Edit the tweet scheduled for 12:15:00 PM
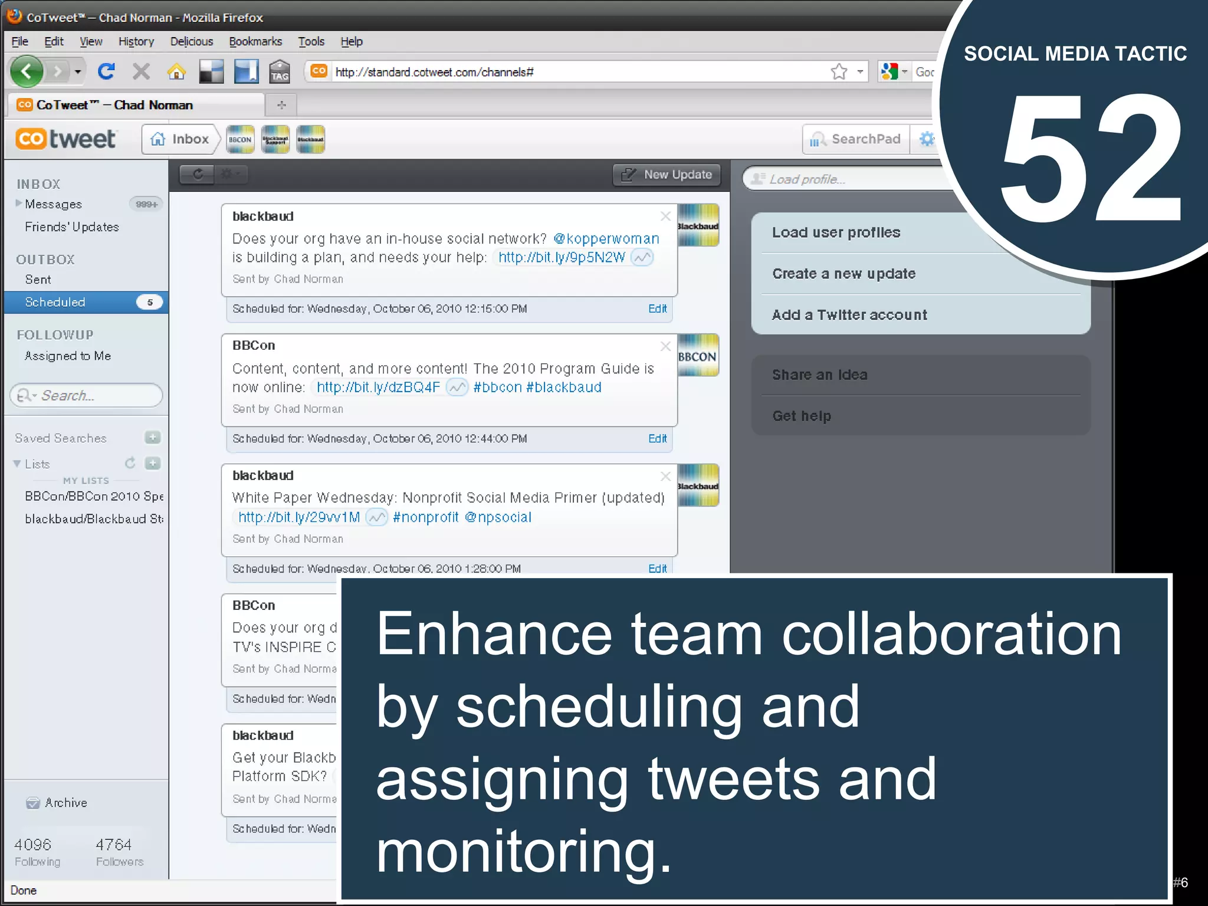This screenshot has height=906, width=1208. pyautogui.click(x=657, y=308)
